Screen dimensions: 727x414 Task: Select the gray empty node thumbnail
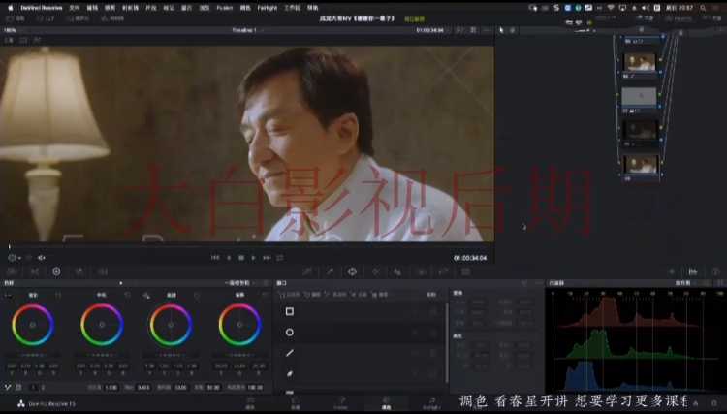point(639,96)
